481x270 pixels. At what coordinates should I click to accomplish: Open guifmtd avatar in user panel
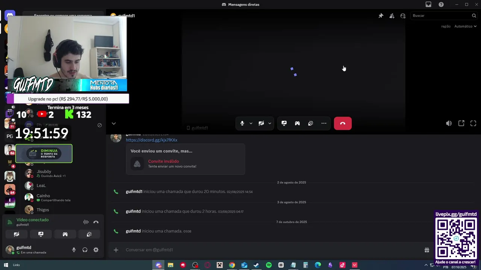pos(10,250)
